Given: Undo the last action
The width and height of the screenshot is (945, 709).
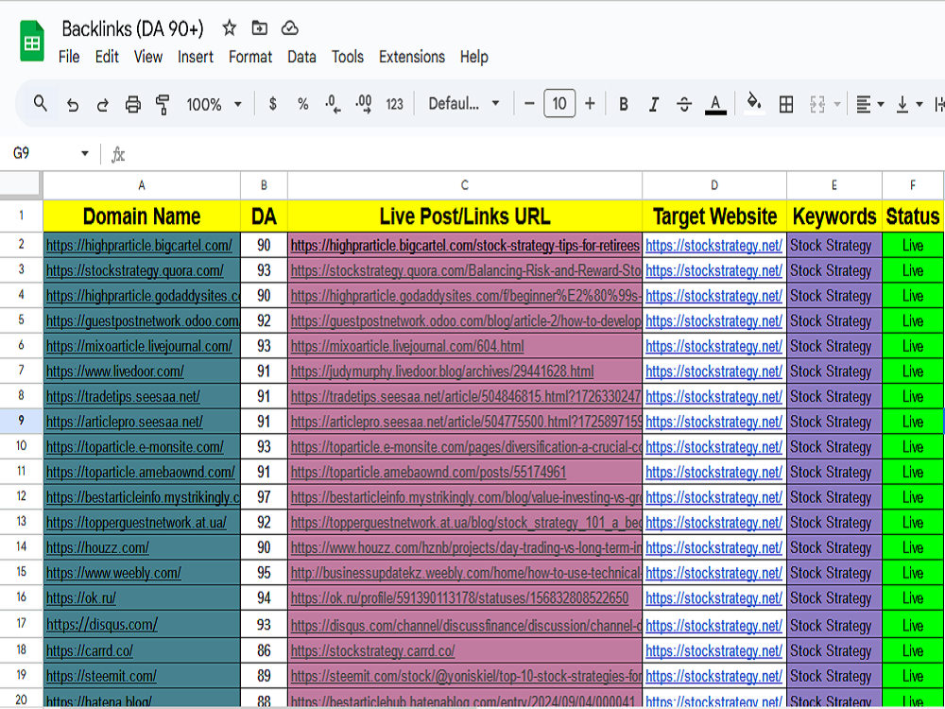Looking at the screenshot, I should (x=73, y=104).
